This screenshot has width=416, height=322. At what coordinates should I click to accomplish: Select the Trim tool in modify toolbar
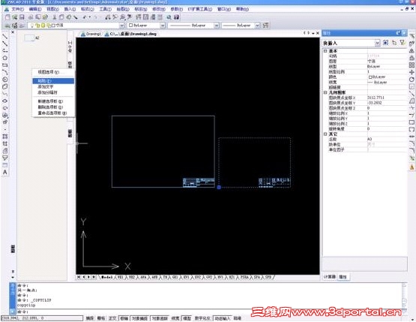(412, 108)
